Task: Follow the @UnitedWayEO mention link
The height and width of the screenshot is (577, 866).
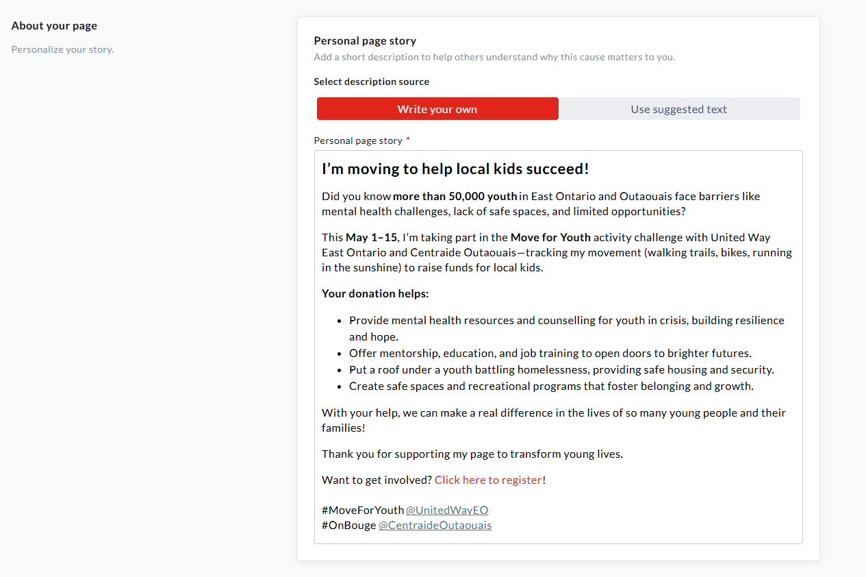Action: coord(447,510)
